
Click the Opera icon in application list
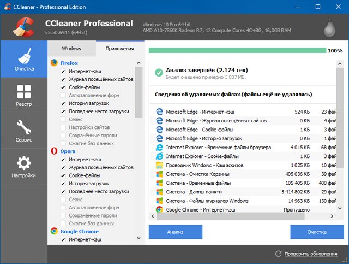[x=54, y=150]
